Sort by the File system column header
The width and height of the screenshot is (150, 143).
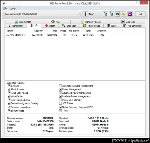pos(74,31)
